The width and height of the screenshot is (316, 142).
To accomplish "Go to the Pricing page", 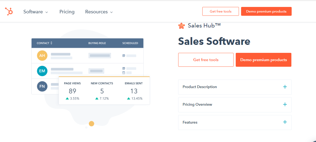I will click(x=67, y=12).
